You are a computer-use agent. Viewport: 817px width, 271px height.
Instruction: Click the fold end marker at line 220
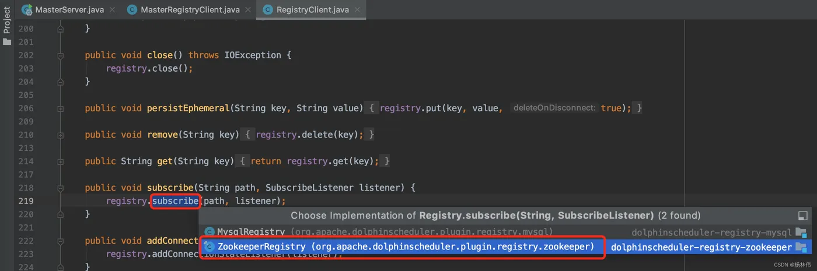[60, 214]
